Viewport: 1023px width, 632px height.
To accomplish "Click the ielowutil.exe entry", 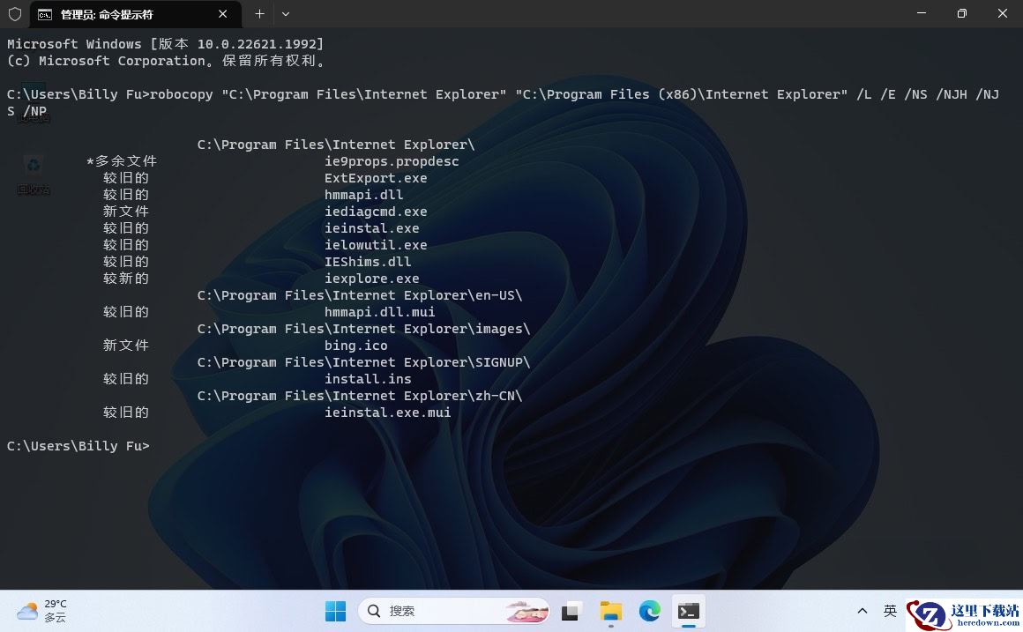I will [376, 245].
